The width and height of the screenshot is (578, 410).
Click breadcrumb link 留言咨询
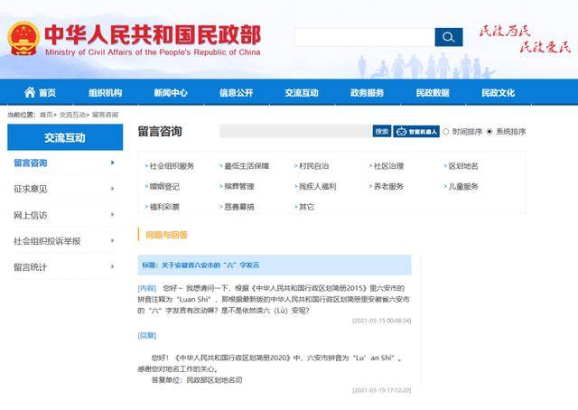tap(105, 115)
